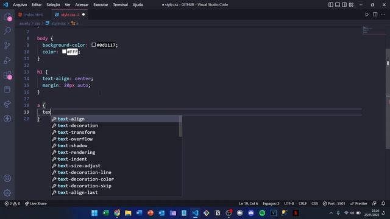Change indentation via Espaços: 2
The height and width of the screenshot is (219, 390).
coord(271,204)
